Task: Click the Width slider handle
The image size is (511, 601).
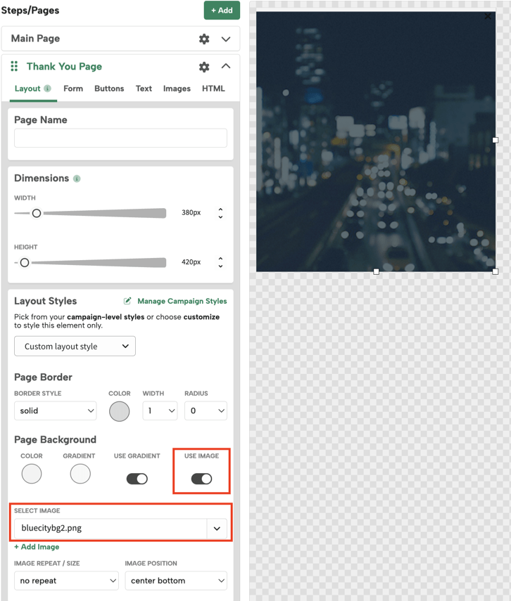Action: [x=37, y=213]
